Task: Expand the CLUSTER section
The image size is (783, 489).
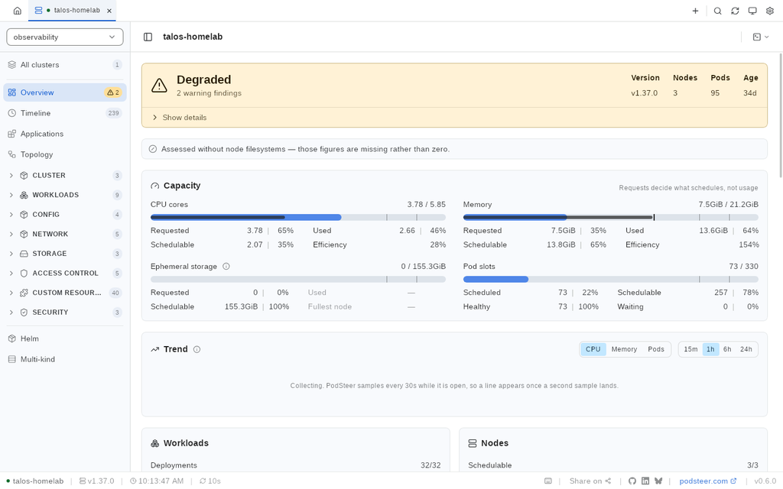Action: tap(65, 176)
